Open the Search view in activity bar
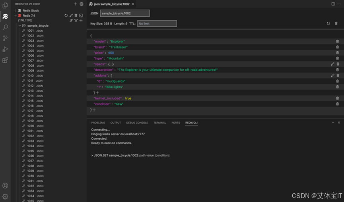Image resolution: width=344 pixels, height=202 pixels. pos(5,27)
